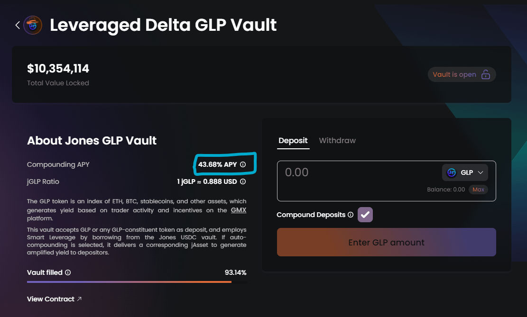Click the Max balance button

point(478,190)
